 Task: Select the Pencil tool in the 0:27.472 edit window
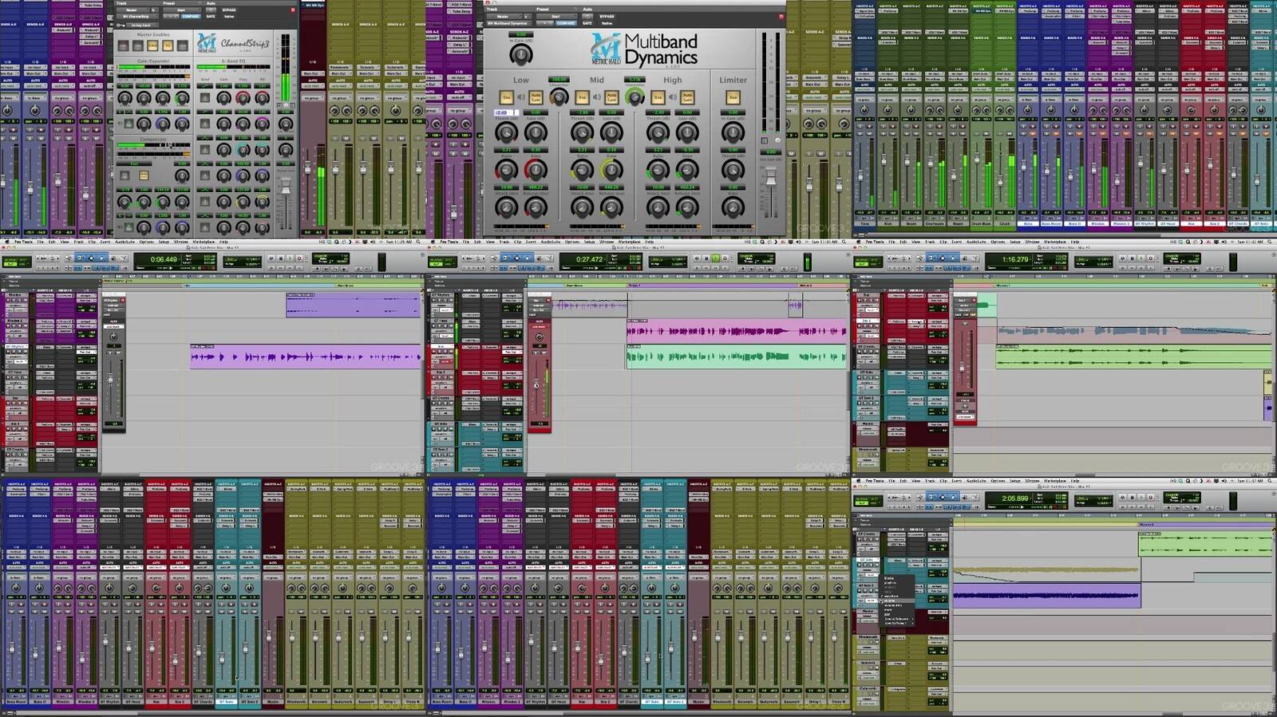pos(549,258)
